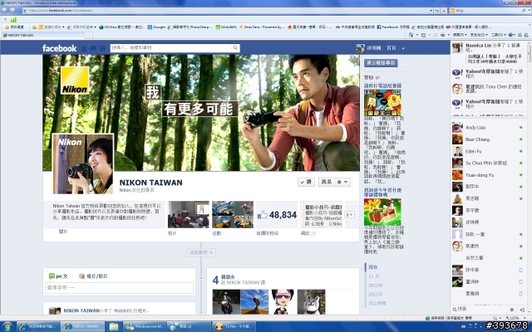532x332 pixels.
Task: Click the Bing search box
Action: [487, 11]
